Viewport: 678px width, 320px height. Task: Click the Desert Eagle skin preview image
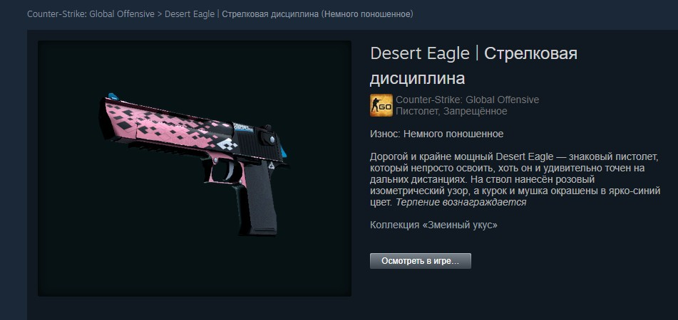pos(195,169)
